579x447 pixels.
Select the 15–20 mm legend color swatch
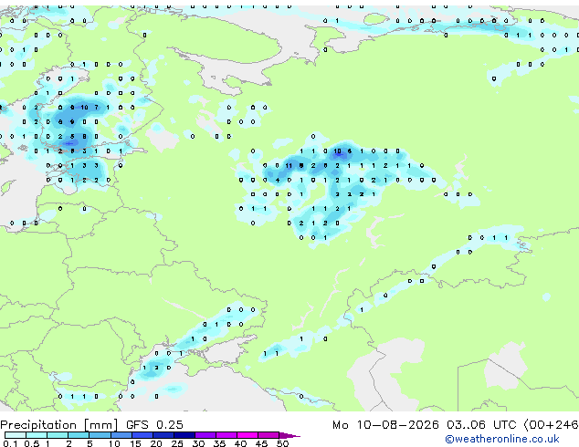142,435
